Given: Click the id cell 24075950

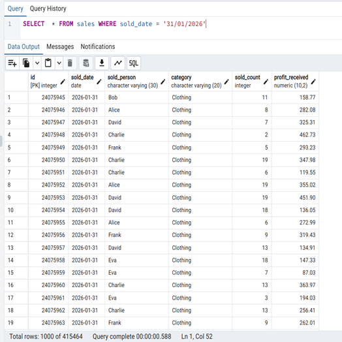Looking at the screenshot, I should (48, 160).
